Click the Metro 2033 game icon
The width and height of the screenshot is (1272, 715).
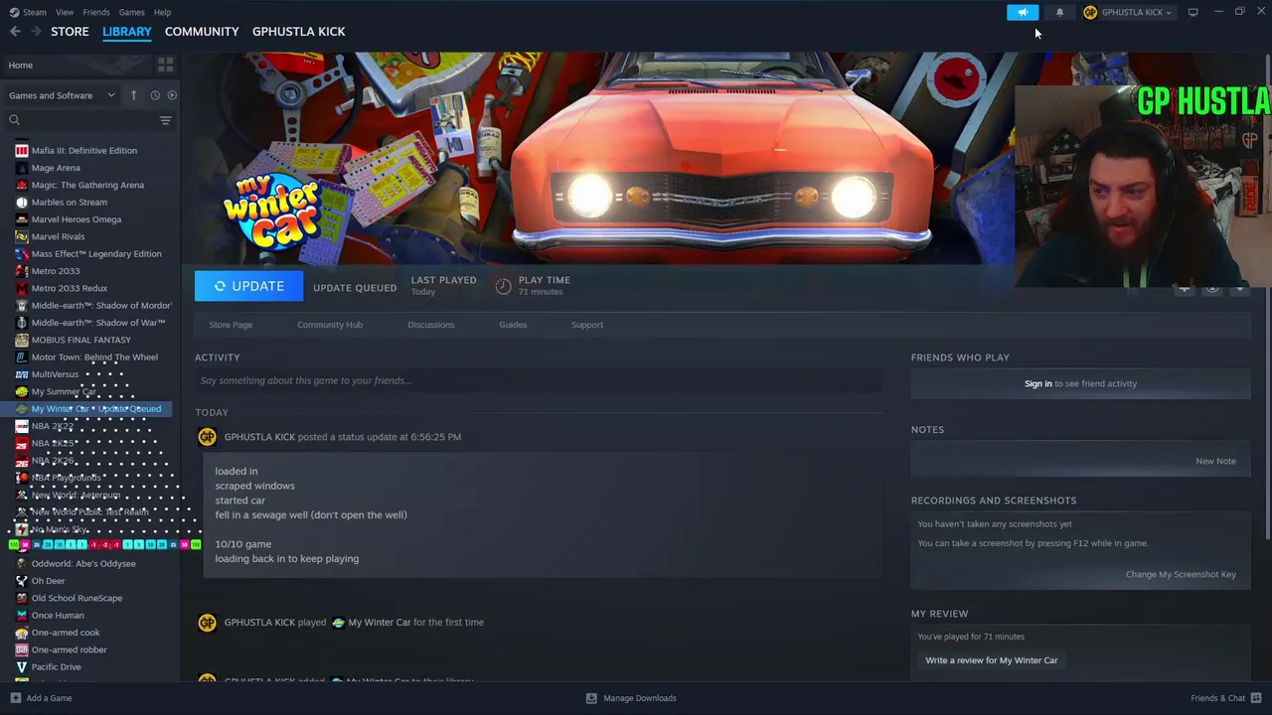coord(22,271)
